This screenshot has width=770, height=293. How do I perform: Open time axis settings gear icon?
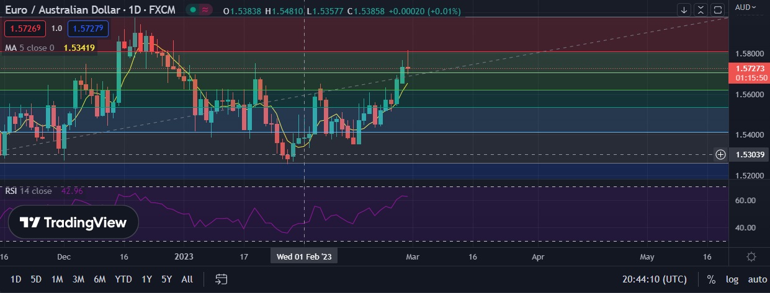coord(751,256)
